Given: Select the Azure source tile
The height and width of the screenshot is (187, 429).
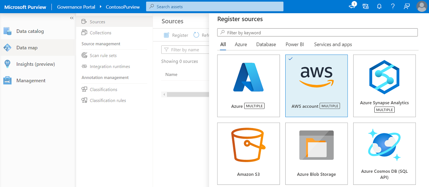Looking at the screenshot, I should point(248,86).
